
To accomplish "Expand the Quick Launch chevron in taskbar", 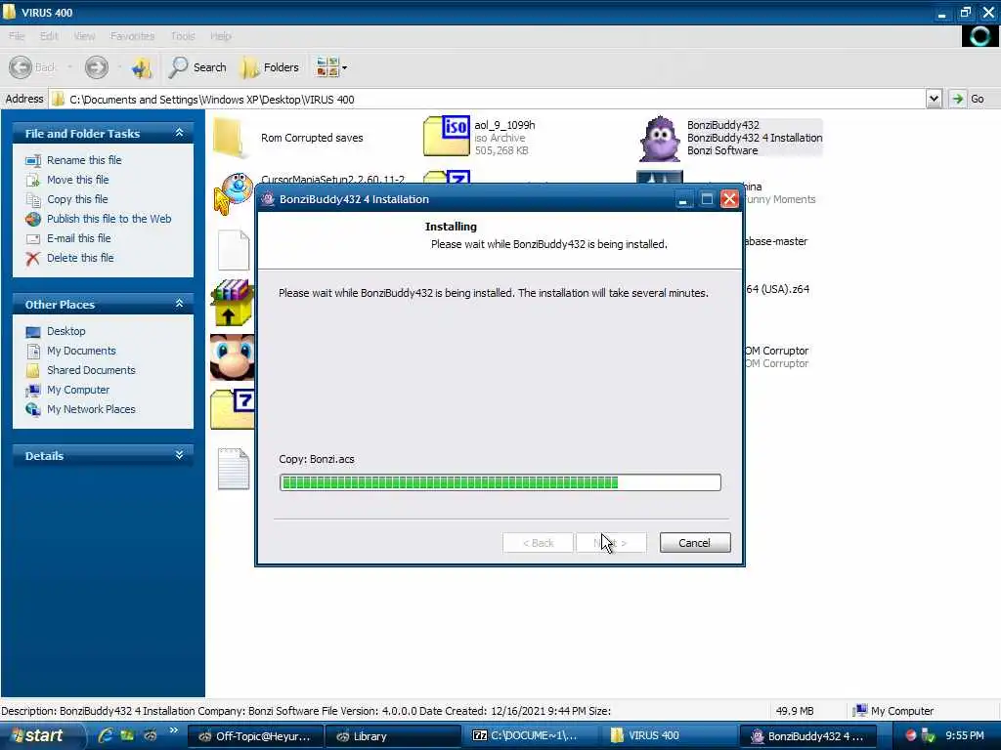I will coord(173,730).
